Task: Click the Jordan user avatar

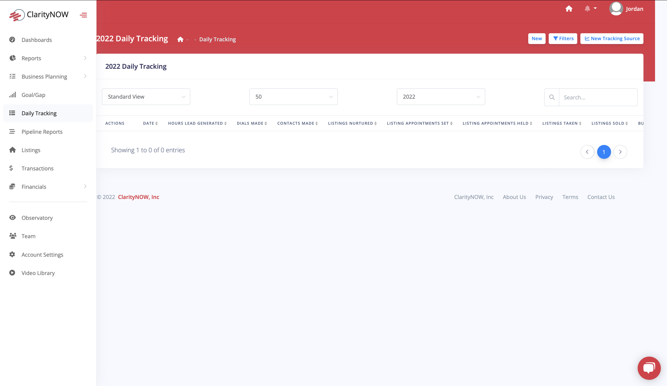Action: 616,9
